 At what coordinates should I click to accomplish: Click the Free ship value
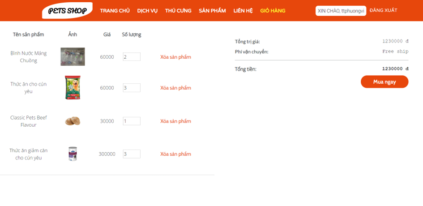(x=395, y=51)
